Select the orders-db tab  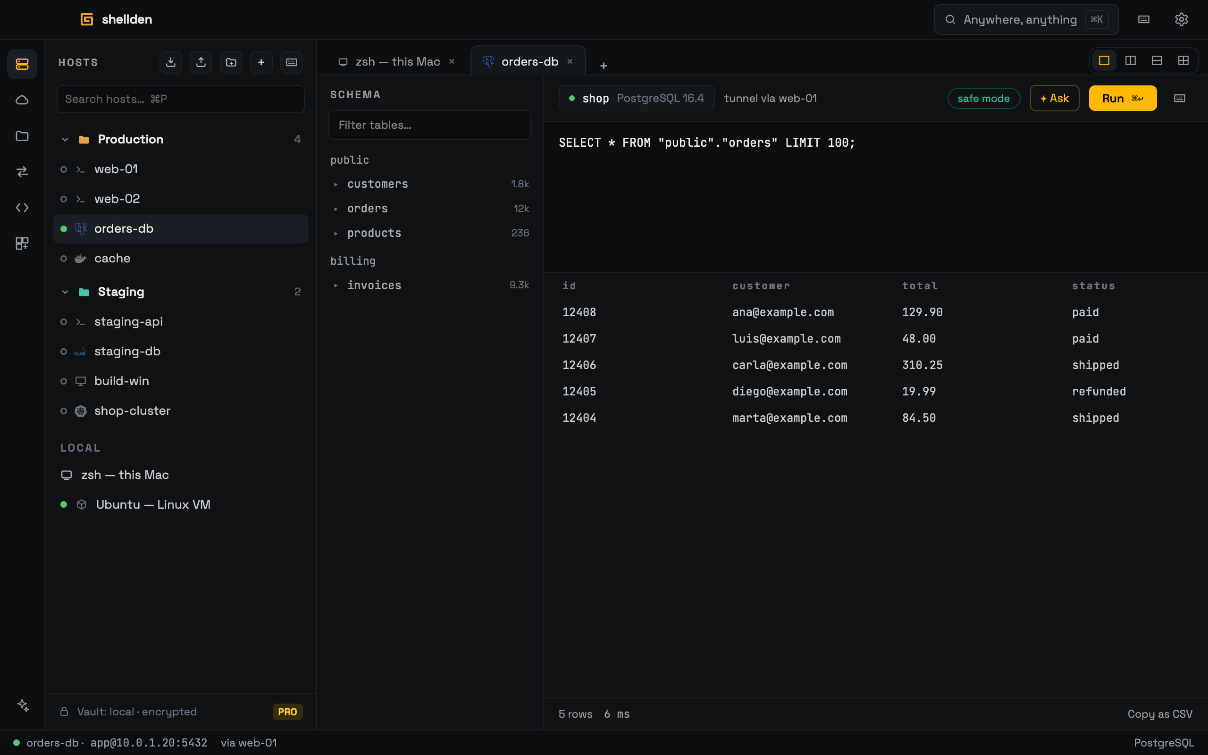[x=528, y=61]
